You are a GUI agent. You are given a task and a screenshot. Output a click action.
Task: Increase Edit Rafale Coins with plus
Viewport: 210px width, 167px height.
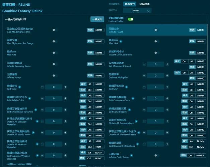65,99
